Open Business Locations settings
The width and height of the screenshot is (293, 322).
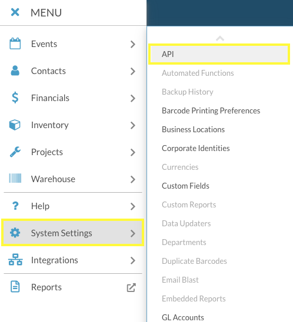[193, 130]
